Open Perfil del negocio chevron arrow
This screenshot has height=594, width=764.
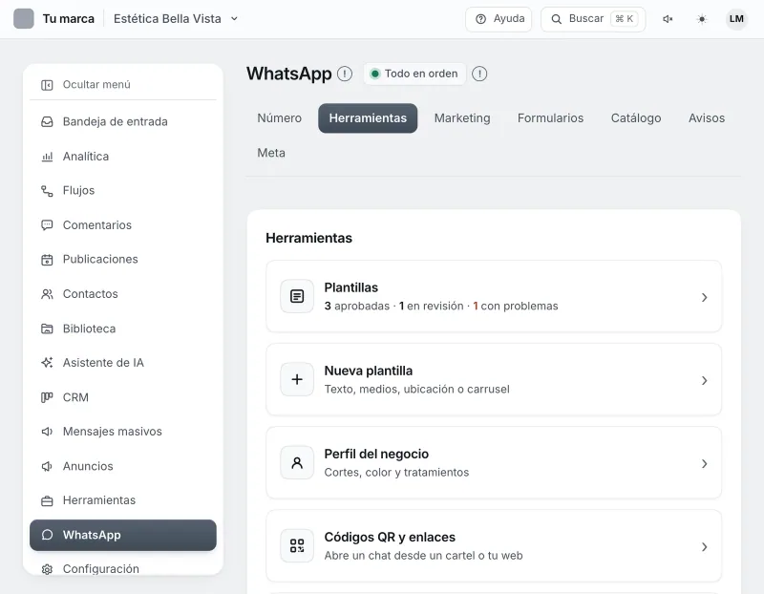pyautogui.click(x=704, y=464)
